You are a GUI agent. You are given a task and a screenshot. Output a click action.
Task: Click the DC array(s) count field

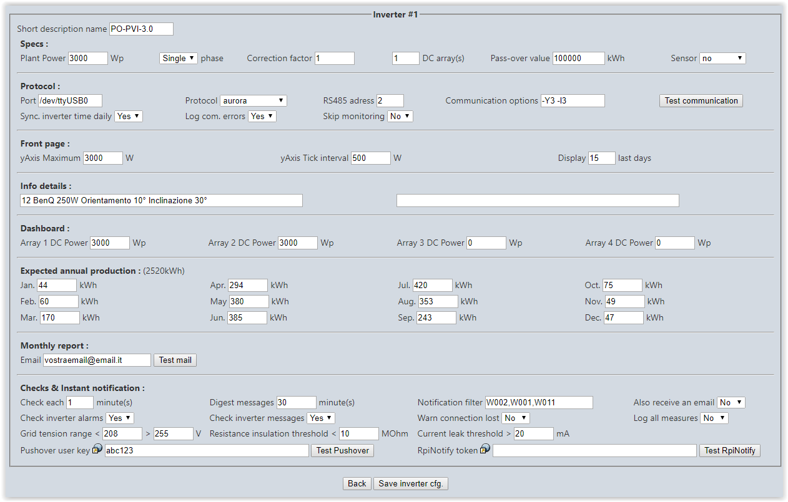(406, 58)
